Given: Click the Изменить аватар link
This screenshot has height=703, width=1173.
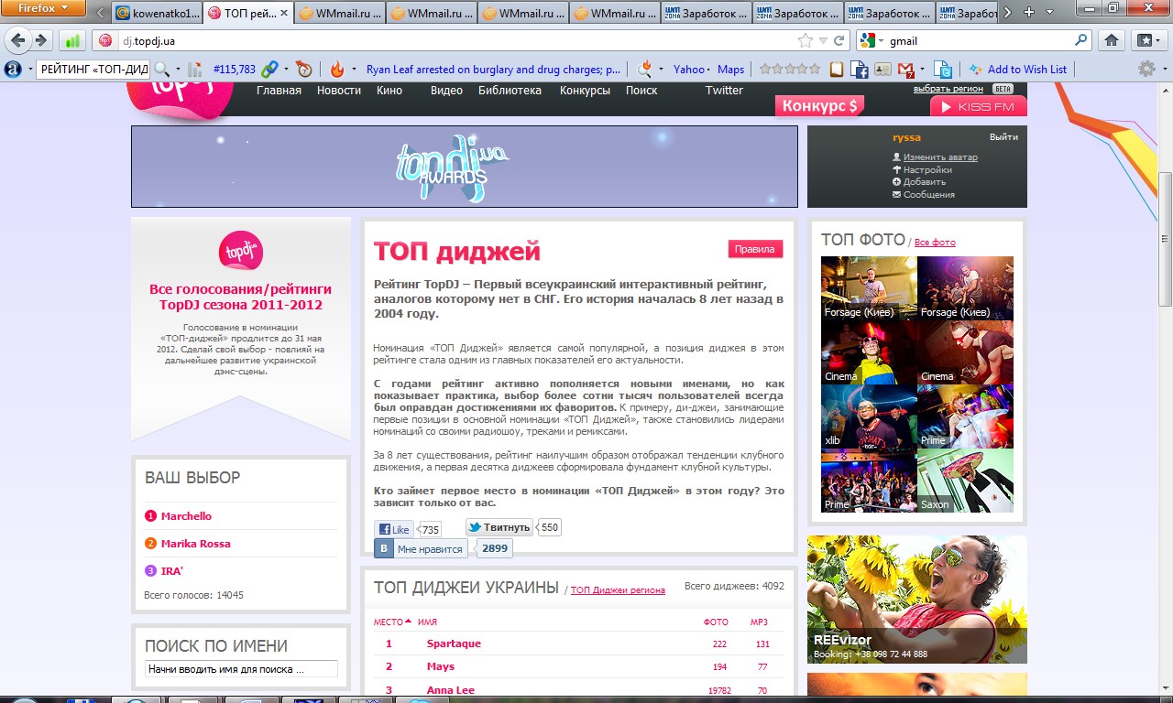Looking at the screenshot, I should coord(940,157).
